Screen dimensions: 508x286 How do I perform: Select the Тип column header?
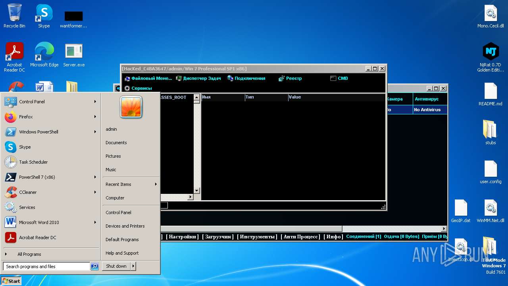coord(267,97)
